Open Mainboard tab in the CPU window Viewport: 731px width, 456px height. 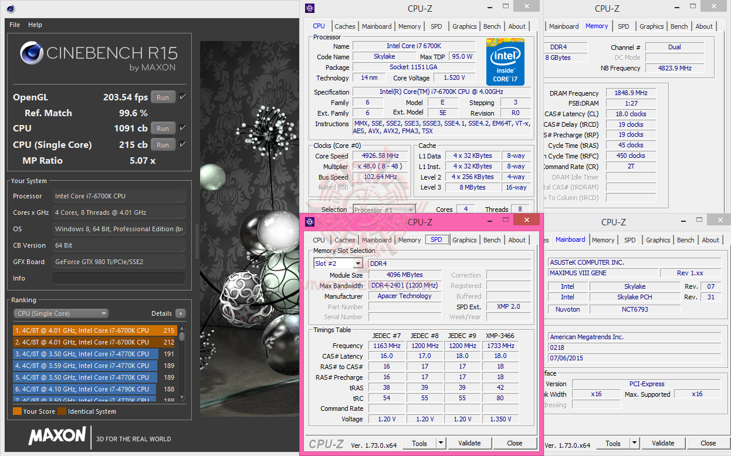click(377, 26)
